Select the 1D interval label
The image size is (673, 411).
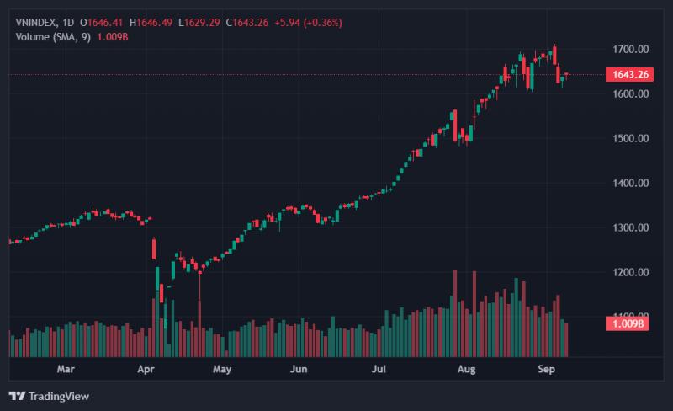tap(68, 23)
